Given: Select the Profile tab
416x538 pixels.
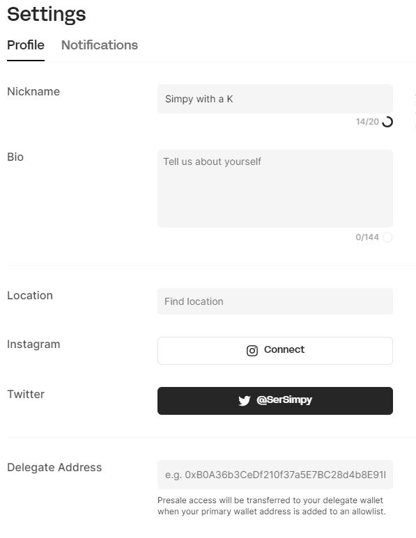Looking at the screenshot, I should [26, 45].
